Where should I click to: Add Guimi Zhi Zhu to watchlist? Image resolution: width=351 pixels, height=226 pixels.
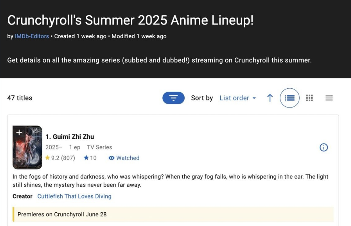[19, 132]
